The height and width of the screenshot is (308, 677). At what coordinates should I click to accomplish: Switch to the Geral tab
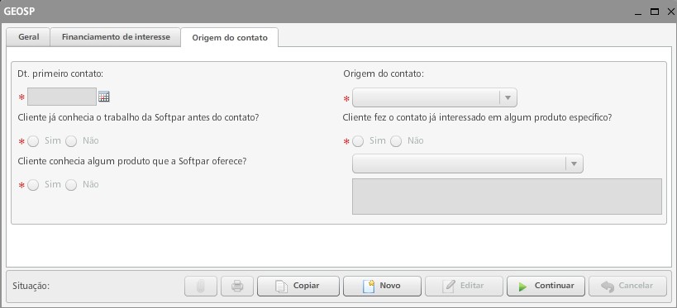click(28, 37)
